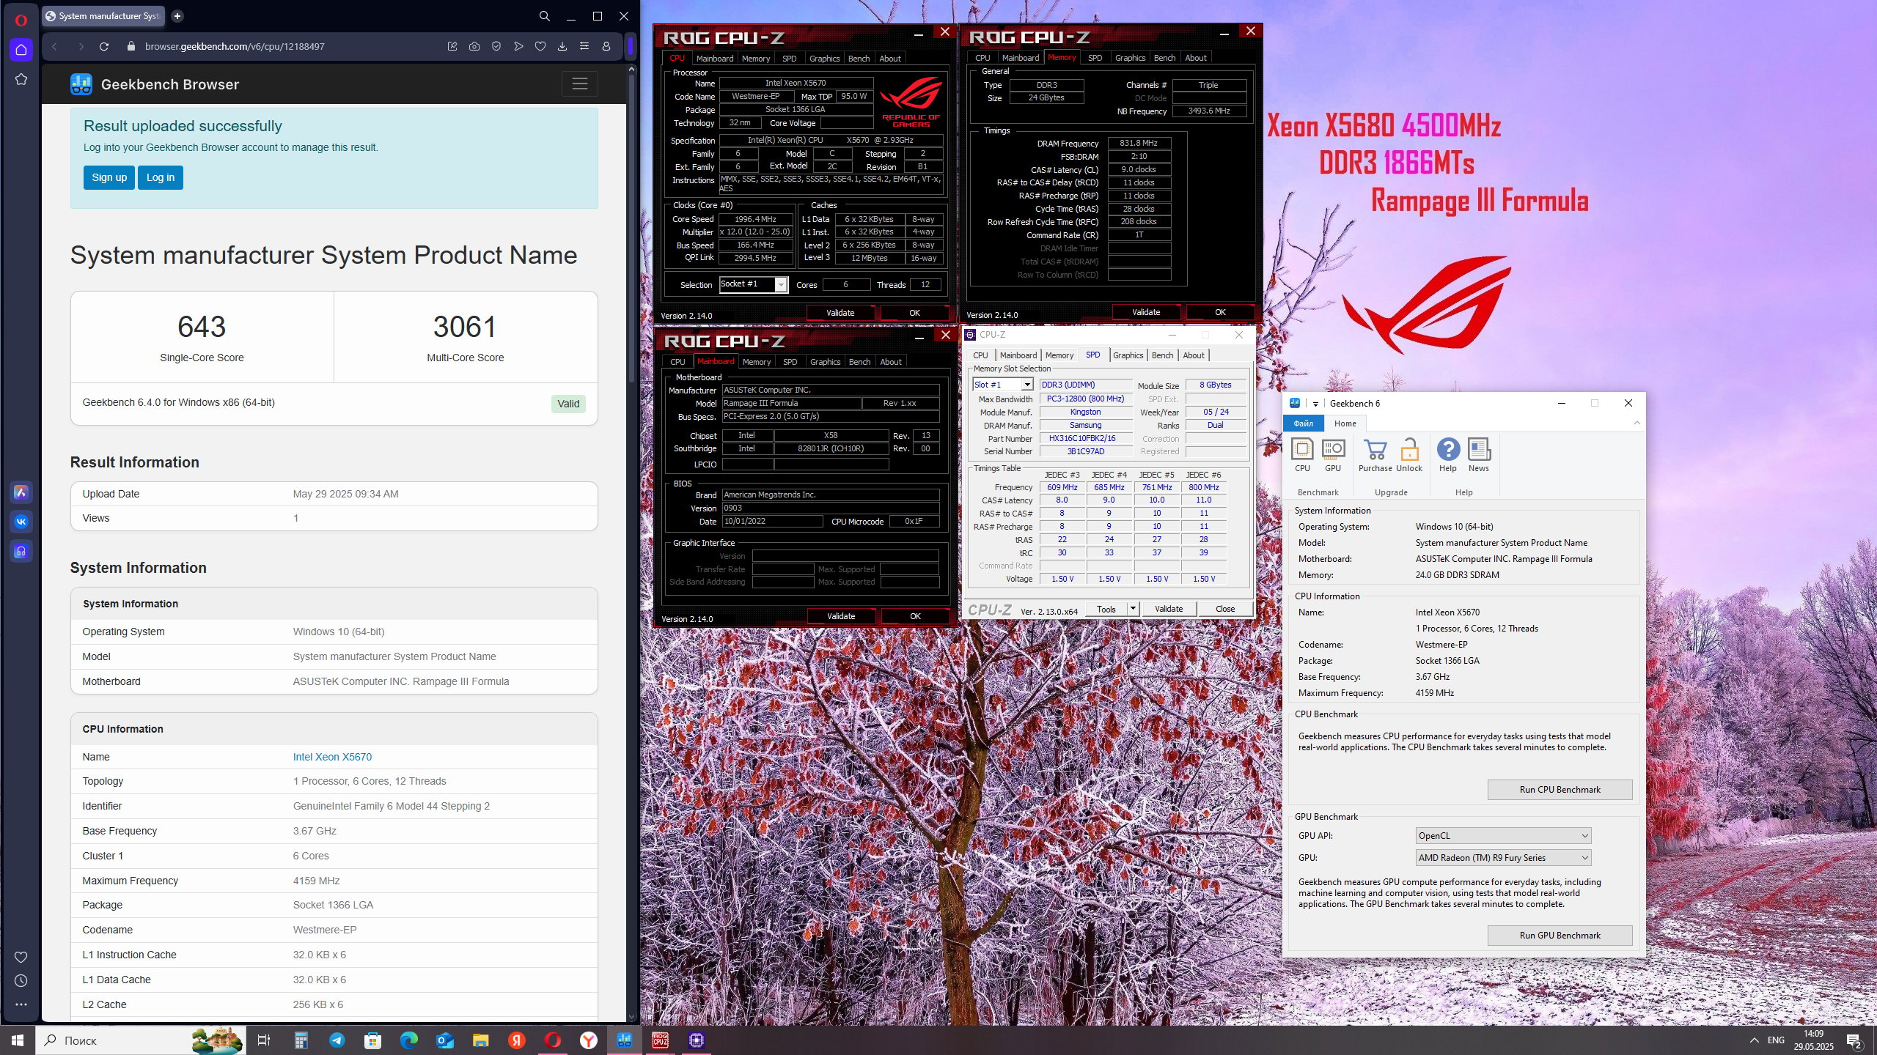Open the Intel Xeon X5670 link
The image size is (1877, 1055).
(x=332, y=757)
